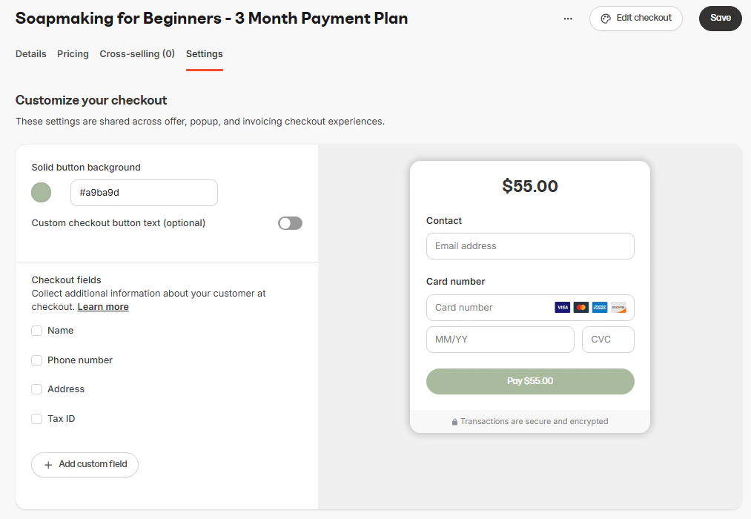Click the hex color code input field

point(144,193)
